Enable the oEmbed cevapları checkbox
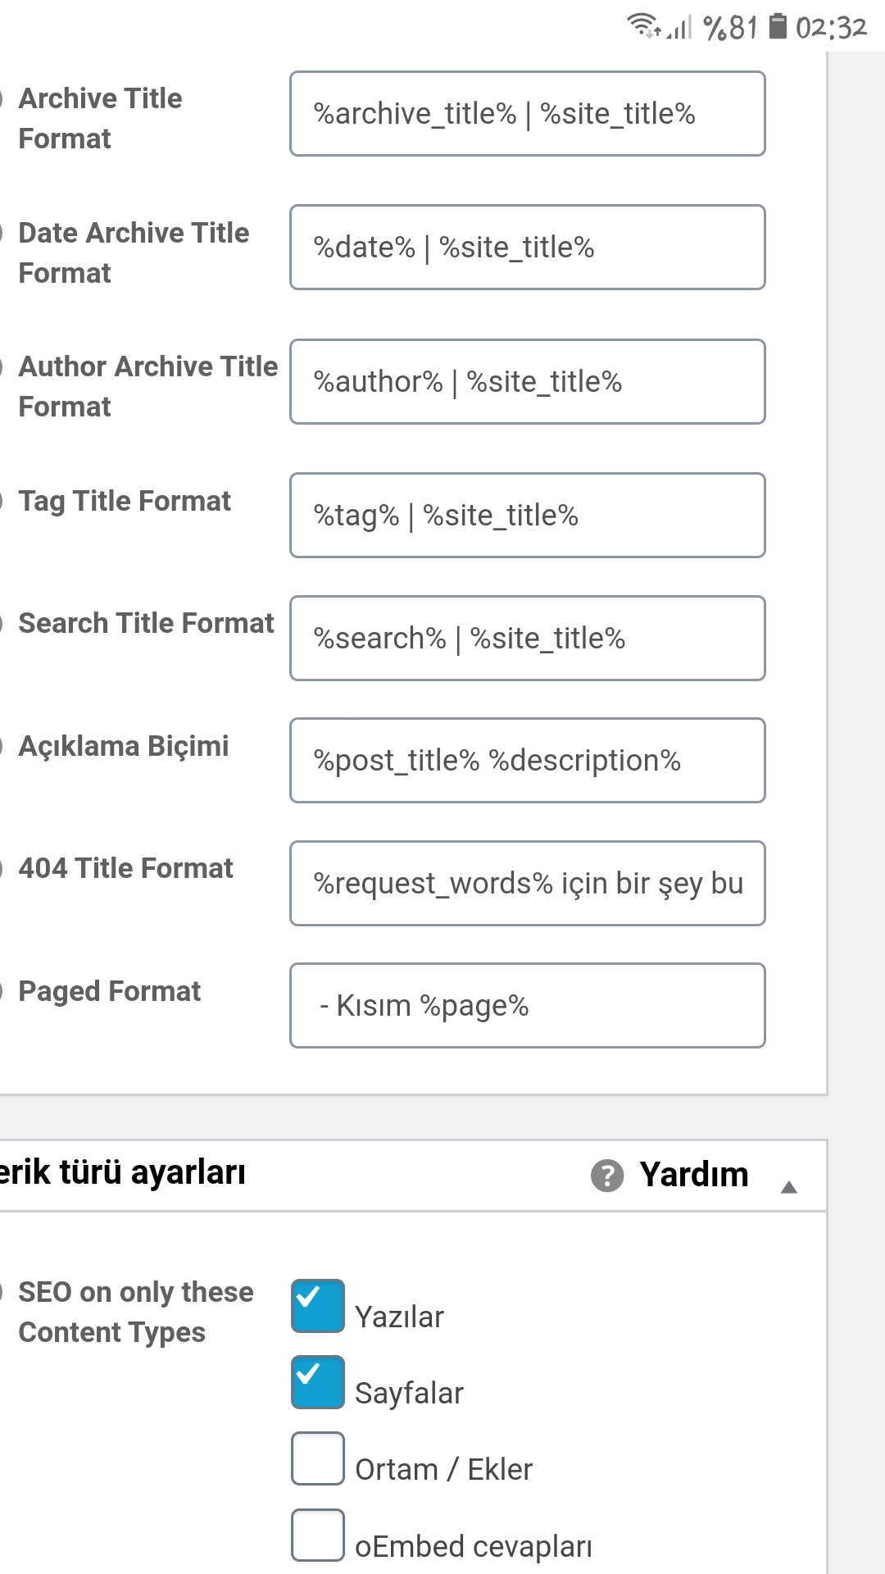885x1574 pixels. click(318, 1535)
